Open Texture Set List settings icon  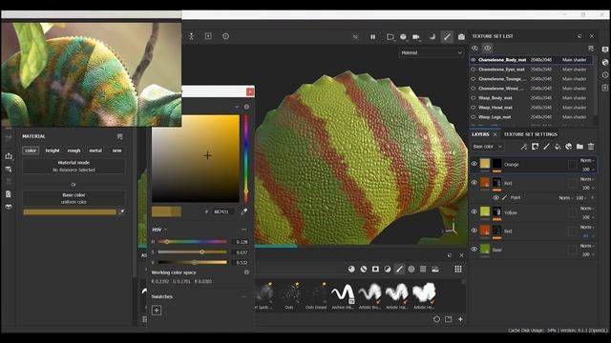(x=591, y=49)
